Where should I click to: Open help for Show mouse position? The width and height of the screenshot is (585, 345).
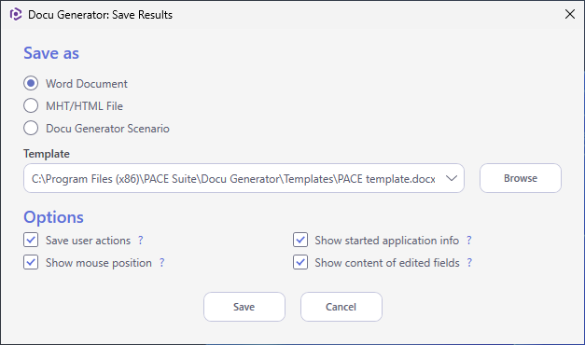click(162, 263)
